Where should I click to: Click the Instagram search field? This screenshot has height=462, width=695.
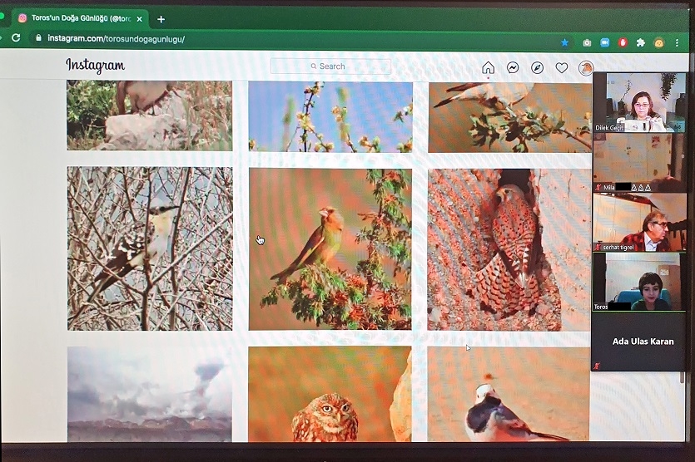pyautogui.click(x=330, y=66)
